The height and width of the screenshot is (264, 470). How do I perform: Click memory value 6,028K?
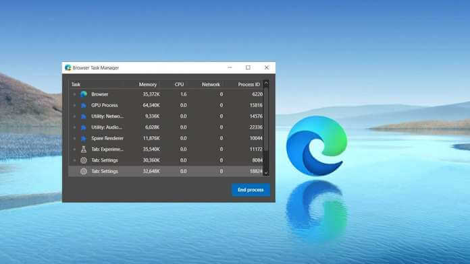[x=153, y=127]
